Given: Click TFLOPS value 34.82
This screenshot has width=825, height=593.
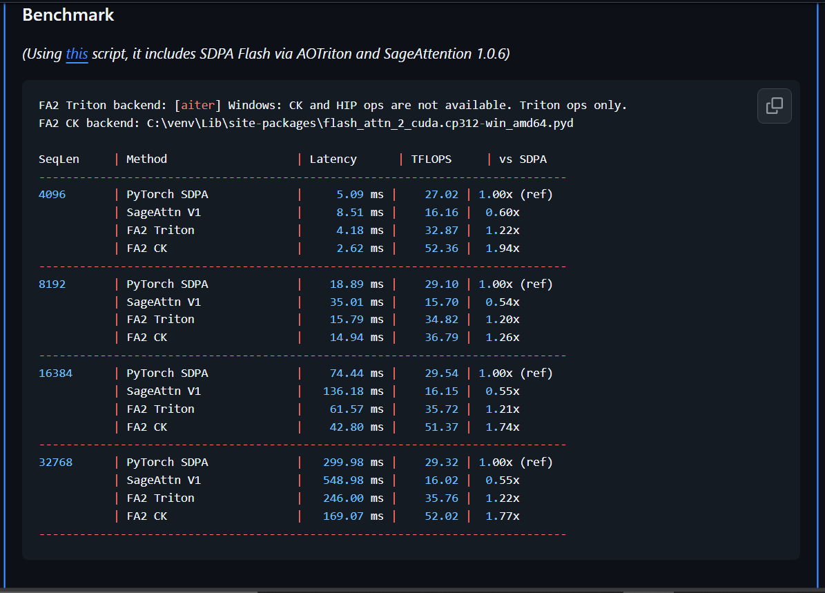Looking at the screenshot, I should tap(441, 319).
